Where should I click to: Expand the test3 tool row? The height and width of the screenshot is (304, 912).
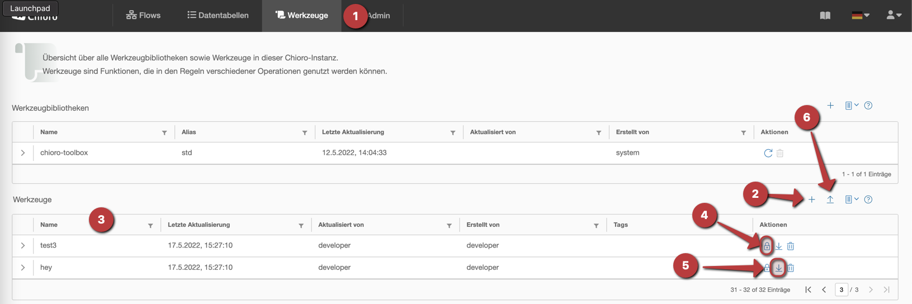tap(23, 245)
